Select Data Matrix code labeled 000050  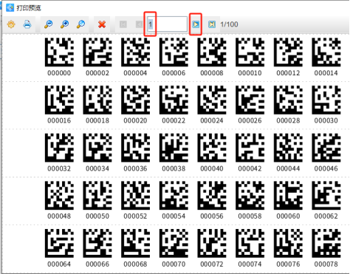pyautogui.click(x=97, y=195)
